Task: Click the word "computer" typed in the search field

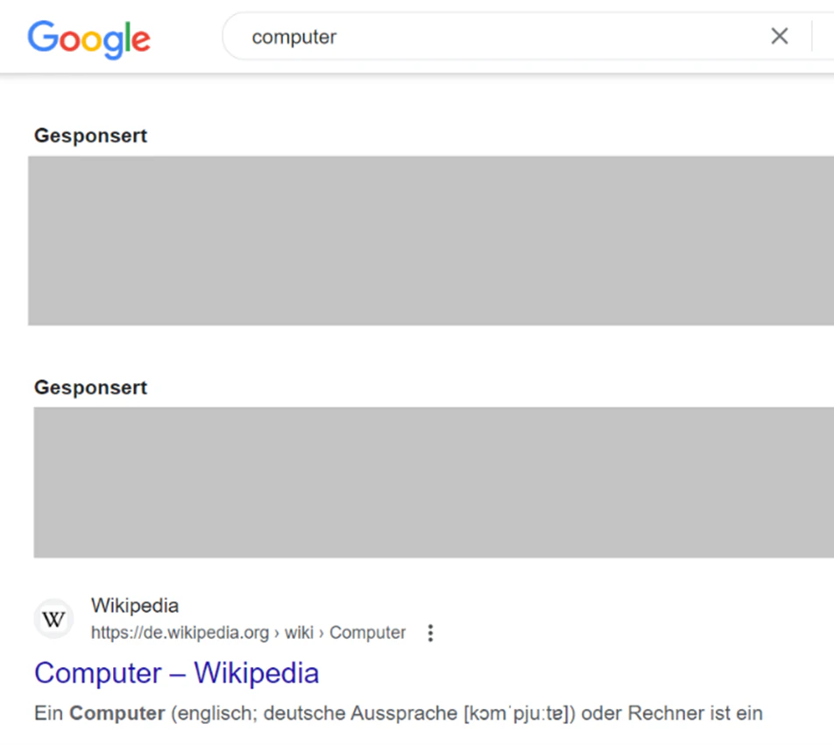Action: point(294,37)
